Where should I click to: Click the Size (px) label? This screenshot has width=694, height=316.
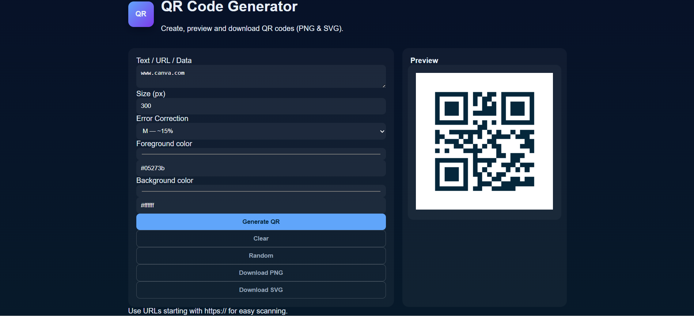tap(151, 94)
